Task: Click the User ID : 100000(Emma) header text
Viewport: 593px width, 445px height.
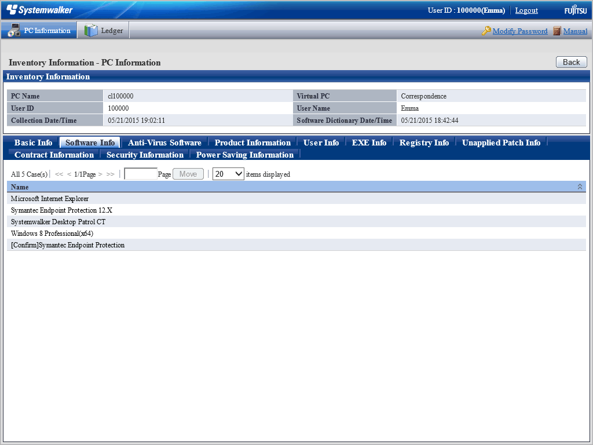Action: (466, 10)
